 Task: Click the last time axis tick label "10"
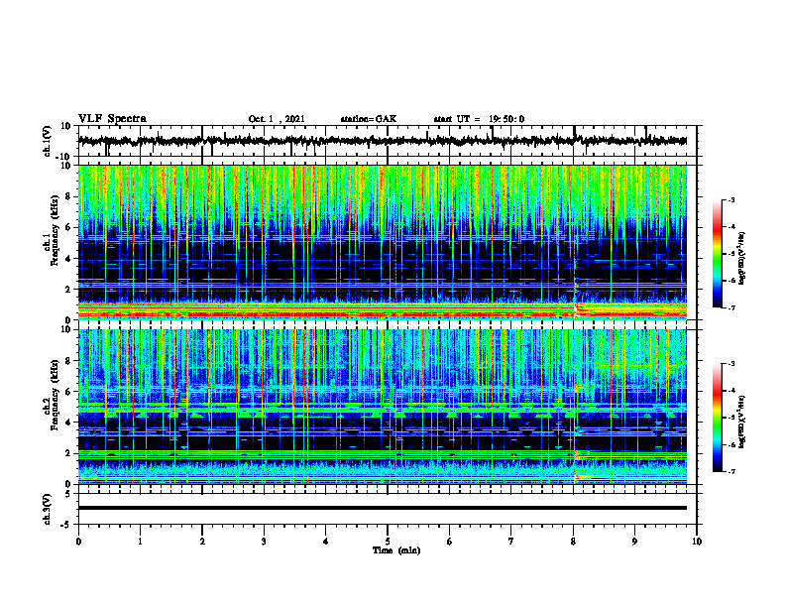pos(697,542)
